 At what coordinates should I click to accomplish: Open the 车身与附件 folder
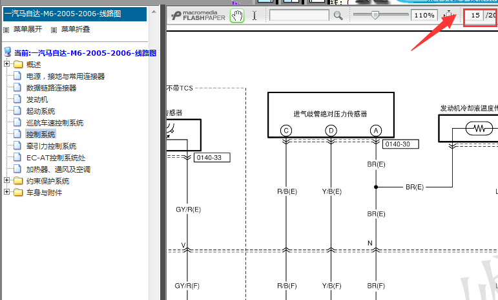click(44, 193)
